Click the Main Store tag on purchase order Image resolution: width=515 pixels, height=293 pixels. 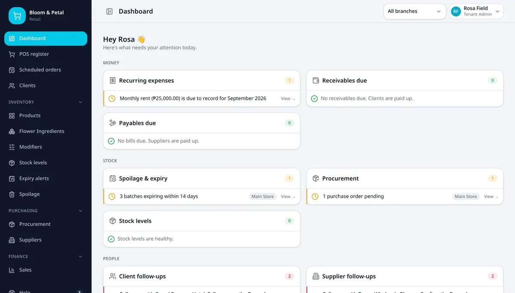466,196
